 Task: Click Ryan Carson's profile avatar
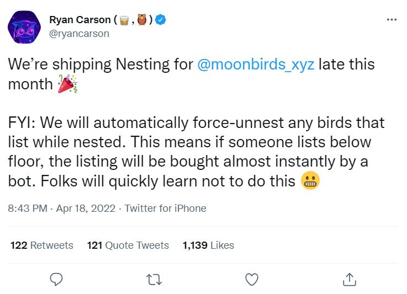(24, 26)
